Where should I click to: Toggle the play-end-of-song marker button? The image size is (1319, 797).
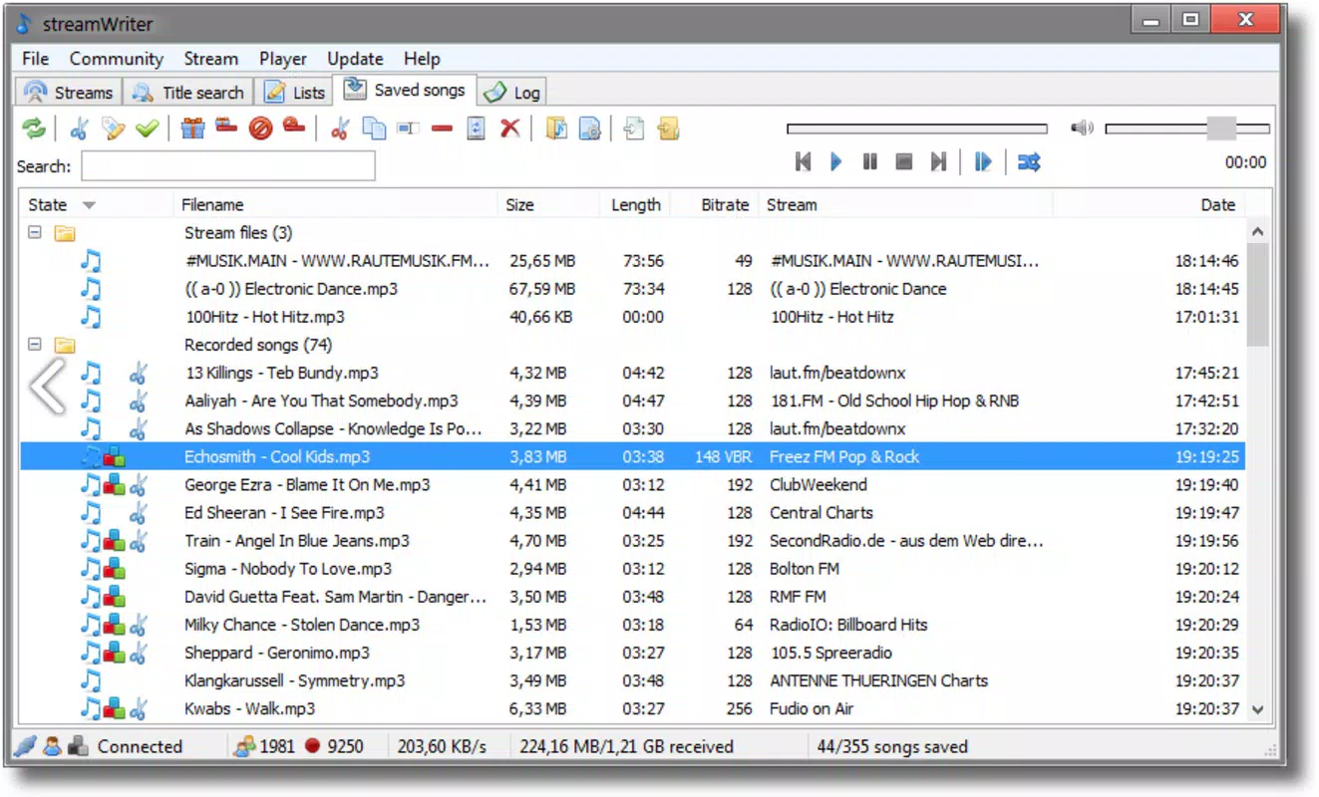tap(983, 161)
